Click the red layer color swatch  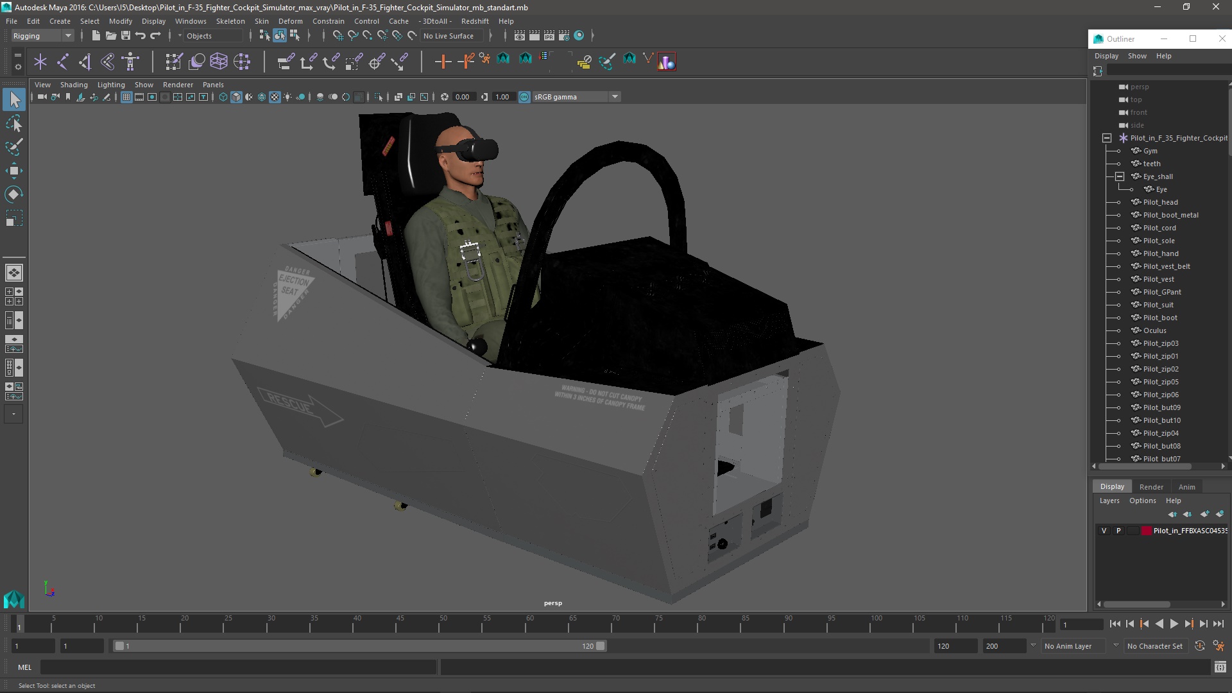pos(1147,531)
